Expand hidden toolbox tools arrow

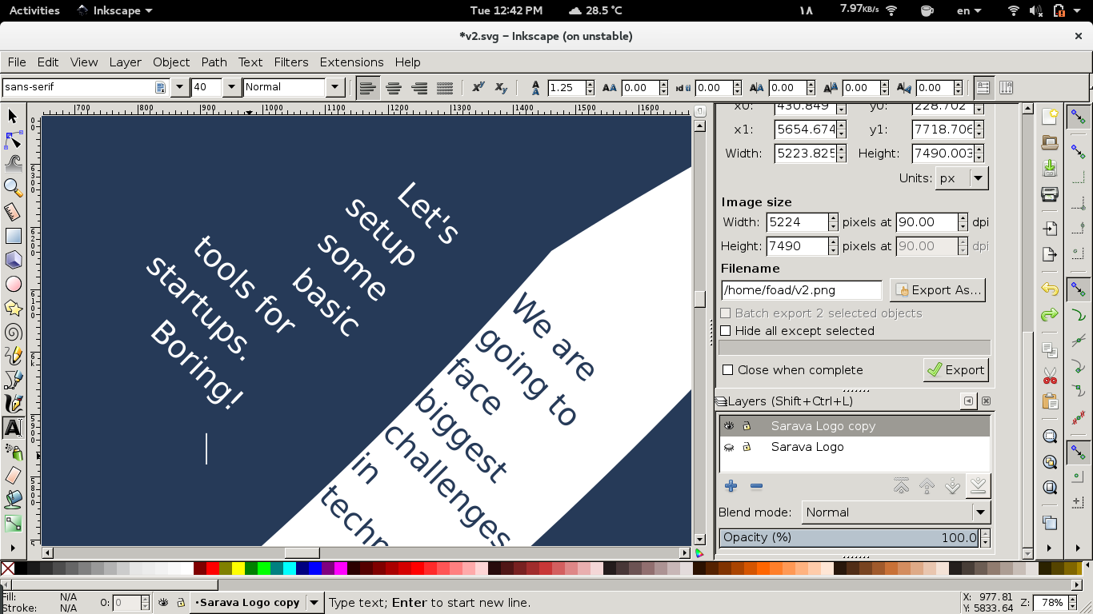coord(11,548)
